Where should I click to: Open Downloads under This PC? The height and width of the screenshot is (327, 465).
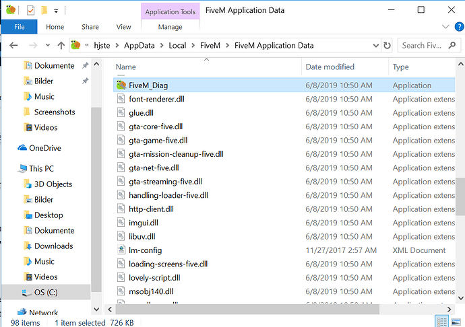(49, 246)
